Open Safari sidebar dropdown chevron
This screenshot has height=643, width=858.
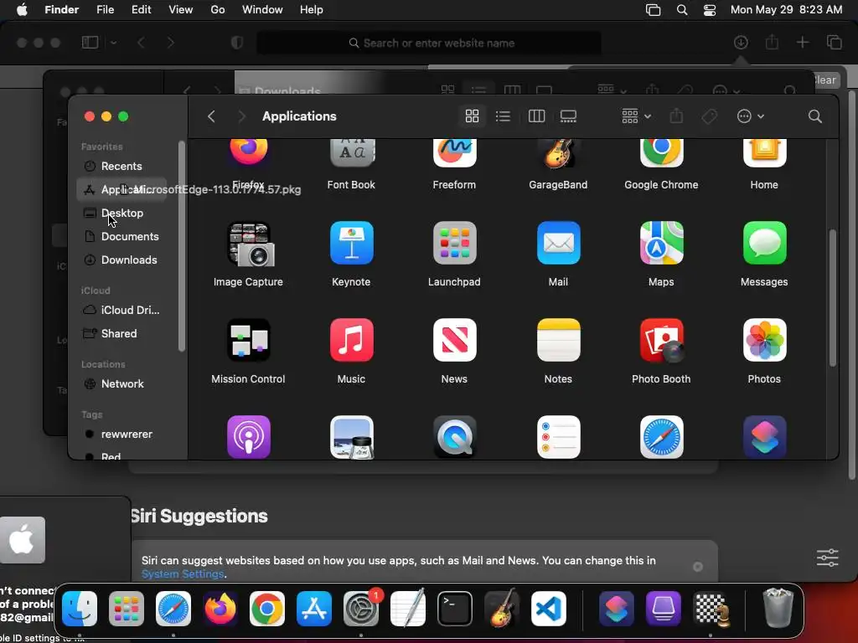tap(113, 43)
